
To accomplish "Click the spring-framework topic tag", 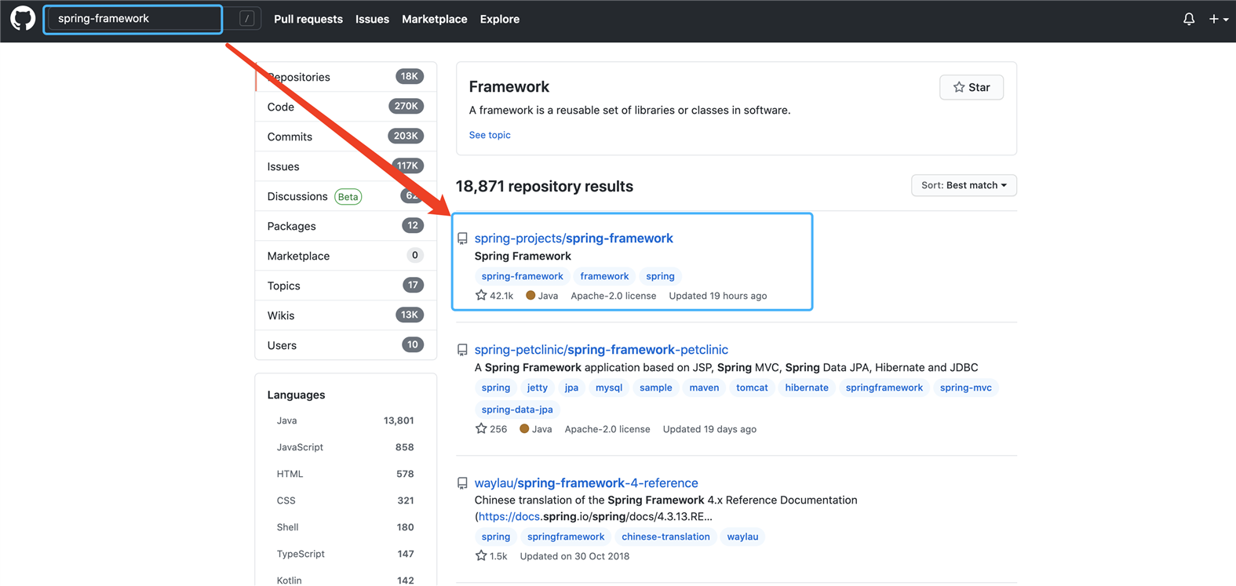I will (523, 276).
